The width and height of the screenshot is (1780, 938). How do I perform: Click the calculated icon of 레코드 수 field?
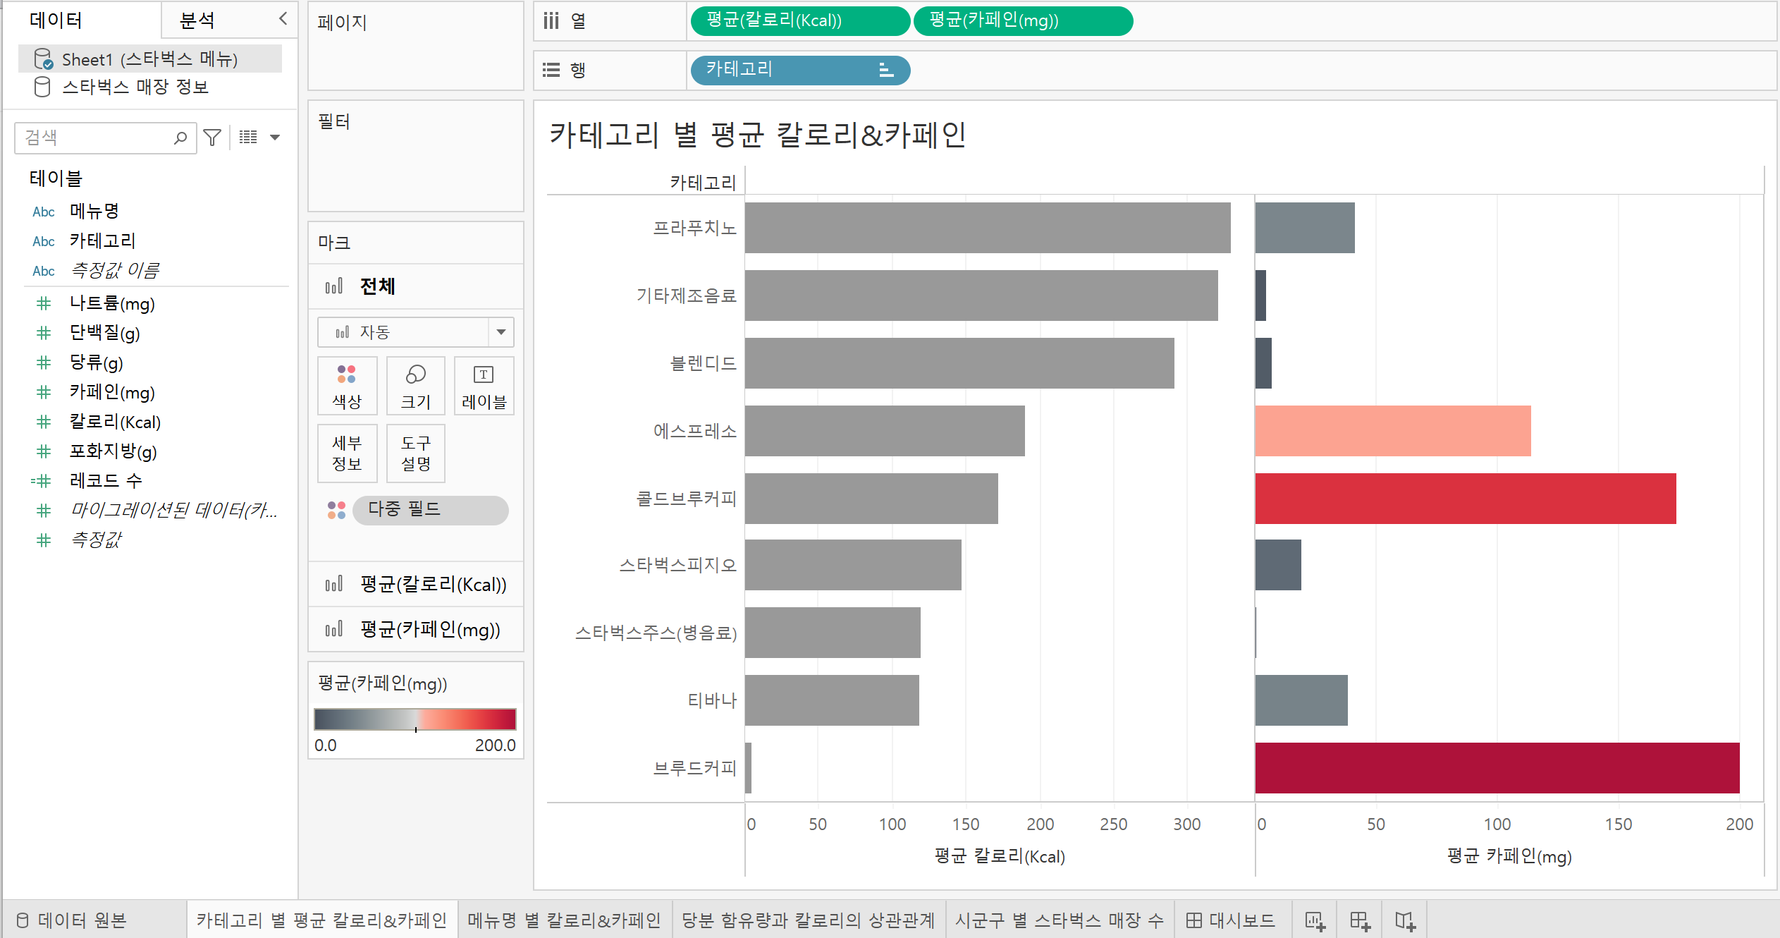click(42, 481)
